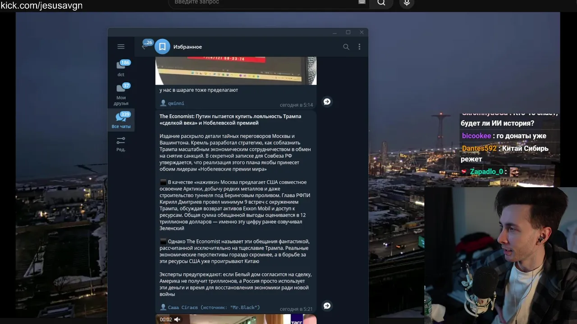Click the 339 unread badge on Все чаты
This screenshot has width=577, height=324.
pyautogui.click(x=125, y=114)
